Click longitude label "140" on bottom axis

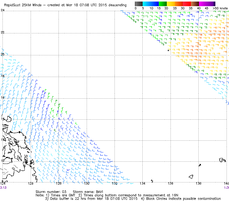pyautogui.click(x=227, y=183)
